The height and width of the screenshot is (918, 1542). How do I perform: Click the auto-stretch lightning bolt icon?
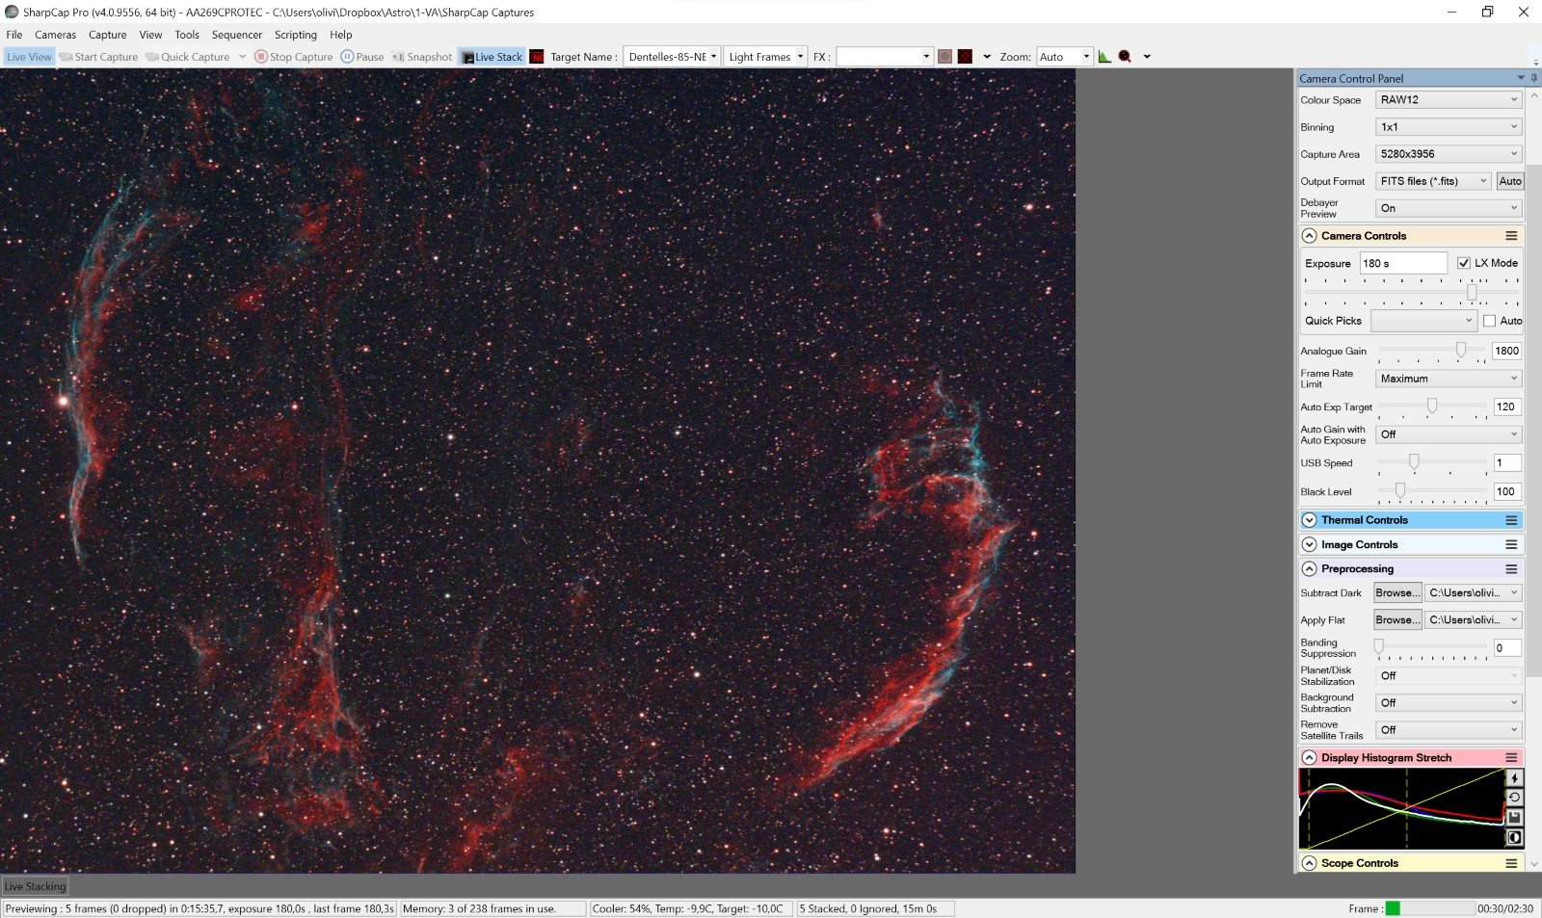pos(1514,778)
